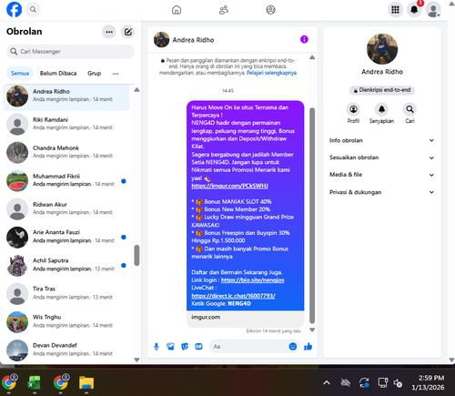
Task: Click the imgur.com link preview footer
Action: point(245,319)
